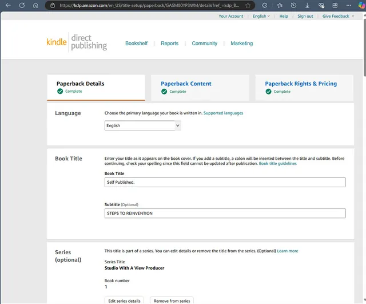
Task: Click the scrollbar down arrow
Action: click(364, 300)
